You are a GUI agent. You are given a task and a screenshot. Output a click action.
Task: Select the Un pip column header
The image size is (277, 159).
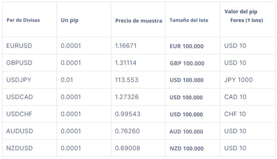(70, 20)
